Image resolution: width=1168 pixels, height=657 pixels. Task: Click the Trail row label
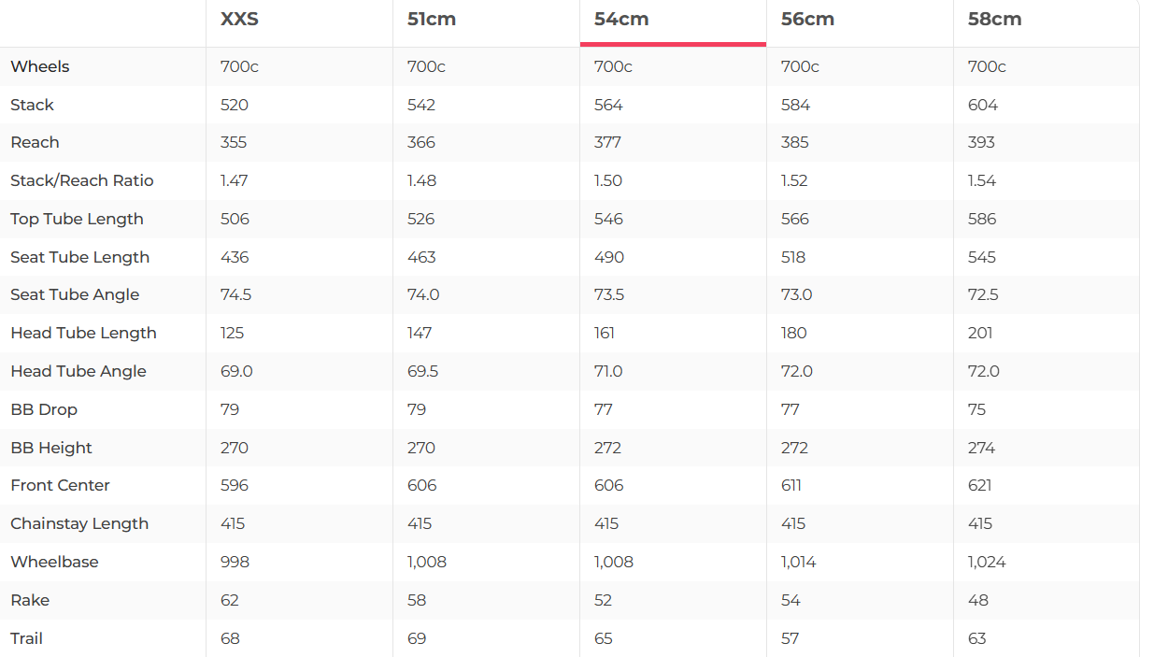[x=26, y=638]
